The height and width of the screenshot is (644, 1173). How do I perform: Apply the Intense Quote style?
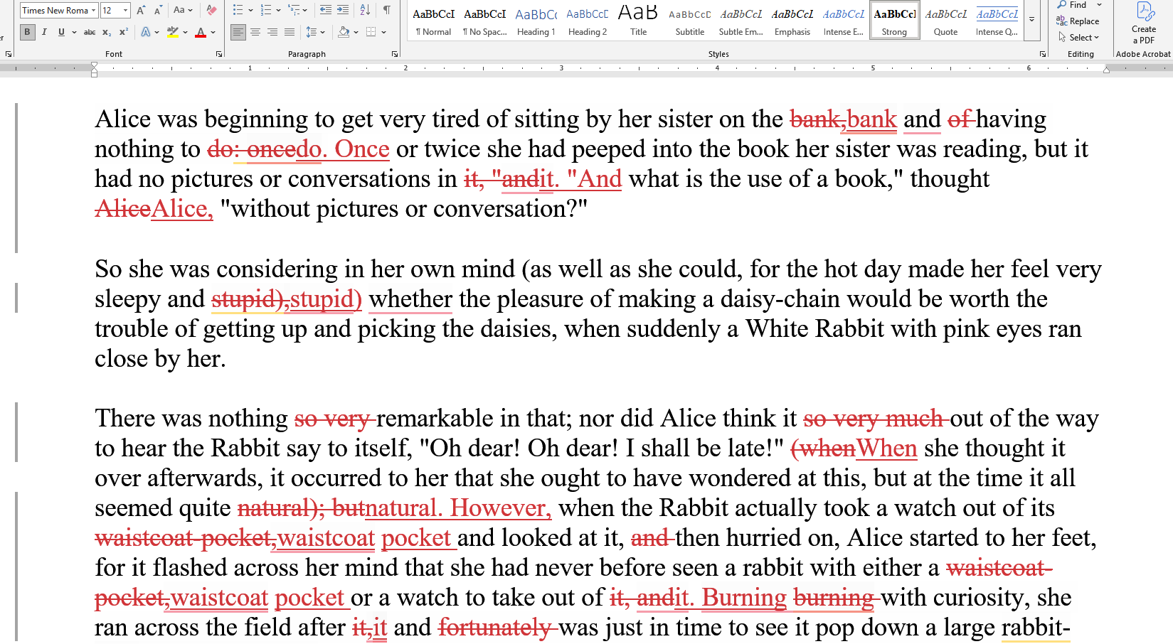[997, 21]
